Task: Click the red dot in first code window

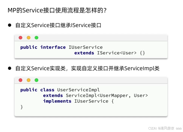Action: point(21,38)
